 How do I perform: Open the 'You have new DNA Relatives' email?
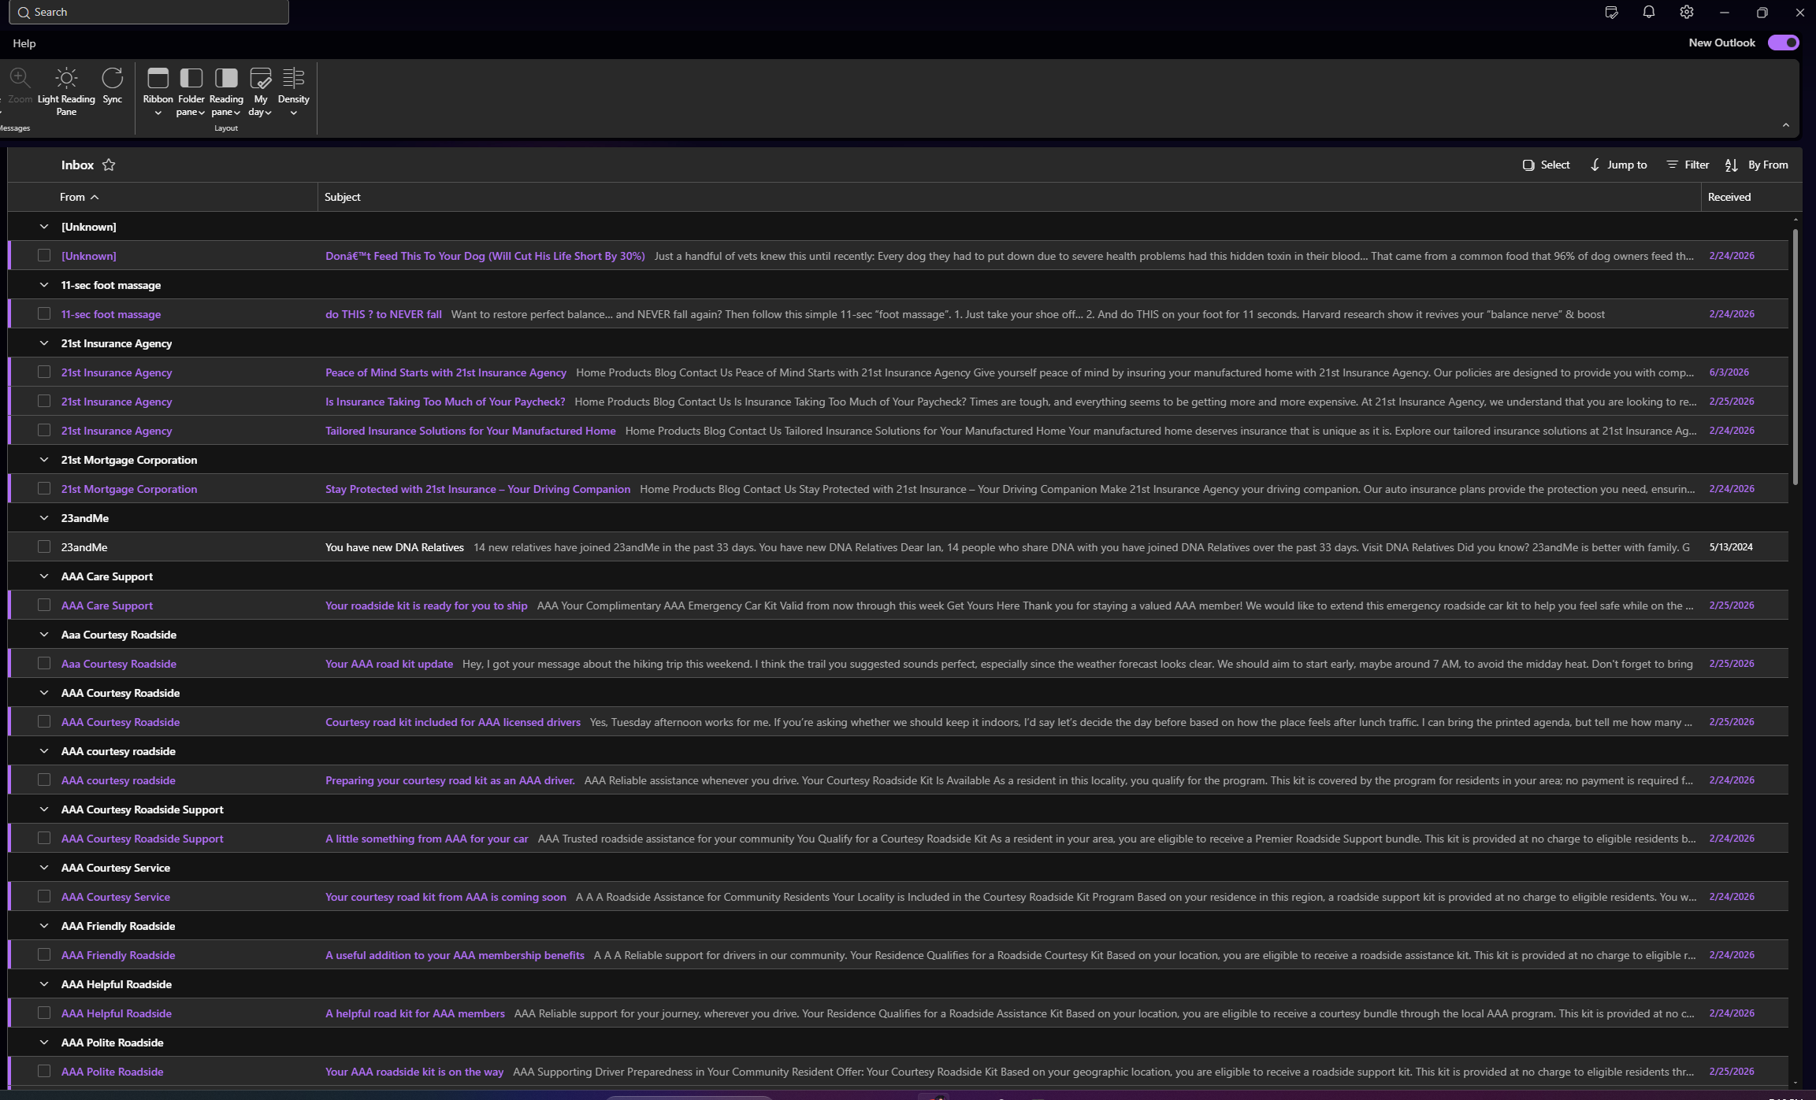tap(898, 547)
